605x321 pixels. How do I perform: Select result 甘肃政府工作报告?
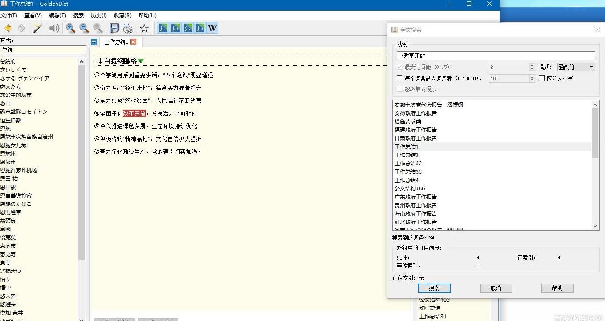pos(416,138)
